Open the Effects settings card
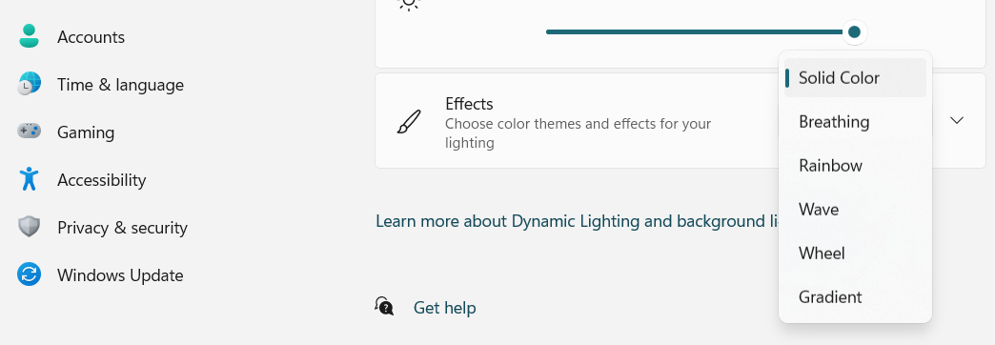The image size is (995, 345). coord(680,120)
